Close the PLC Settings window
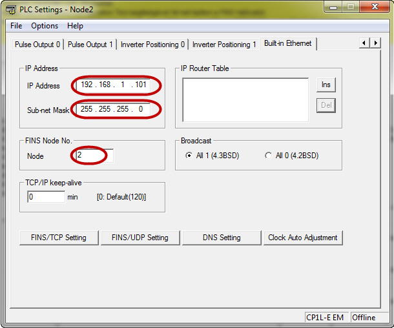Viewport: 394px width, 328px height. 375,7
